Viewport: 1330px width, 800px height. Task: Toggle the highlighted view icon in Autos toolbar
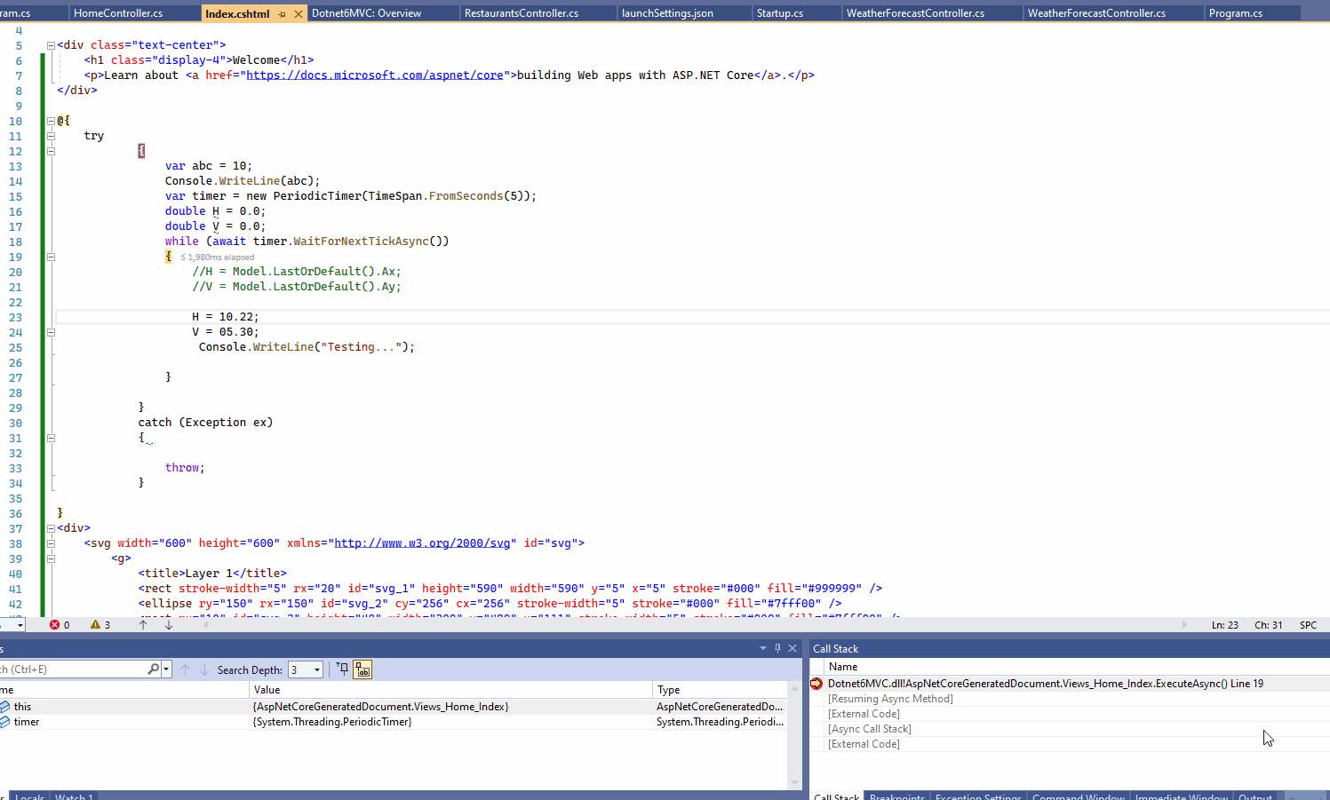362,669
